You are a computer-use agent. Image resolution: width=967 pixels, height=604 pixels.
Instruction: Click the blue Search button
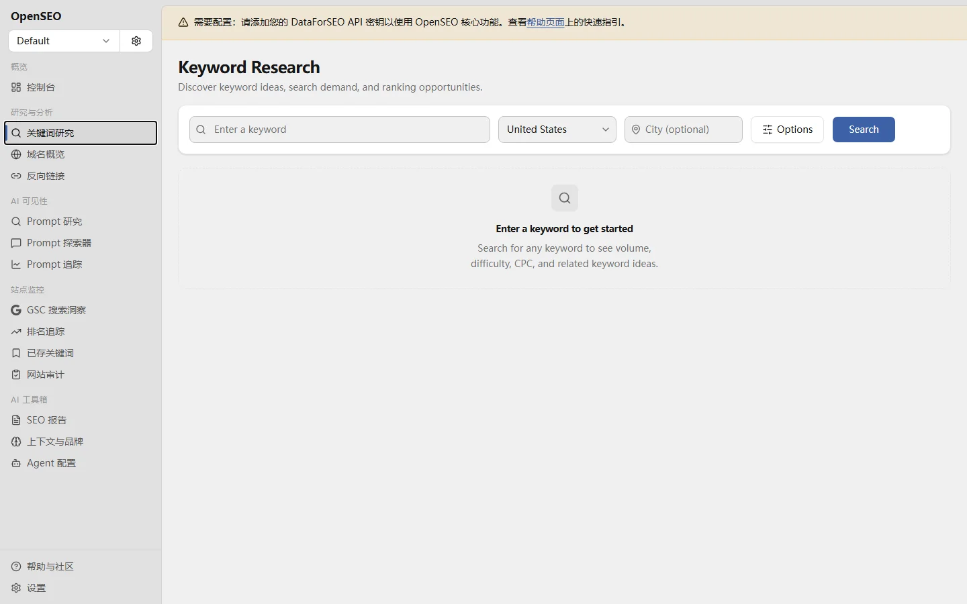coord(864,130)
